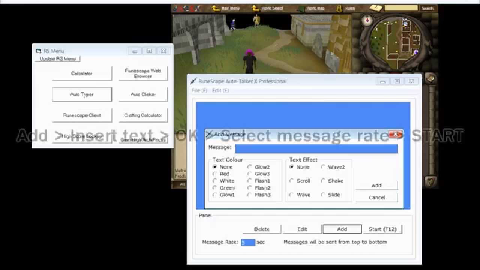This screenshot has width=480, height=270.
Task: Open the Calculator from RS Menu
Action: pyautogui.click(x=82, y=73)
